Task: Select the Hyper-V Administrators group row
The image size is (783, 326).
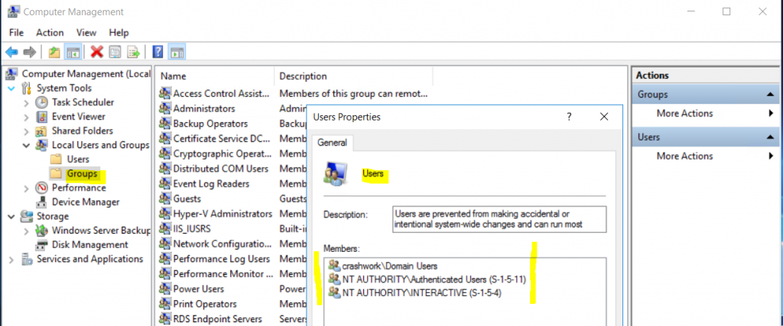Action: pos(223,214)
